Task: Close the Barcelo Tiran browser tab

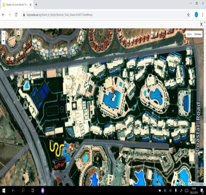Action: (30, 5)
